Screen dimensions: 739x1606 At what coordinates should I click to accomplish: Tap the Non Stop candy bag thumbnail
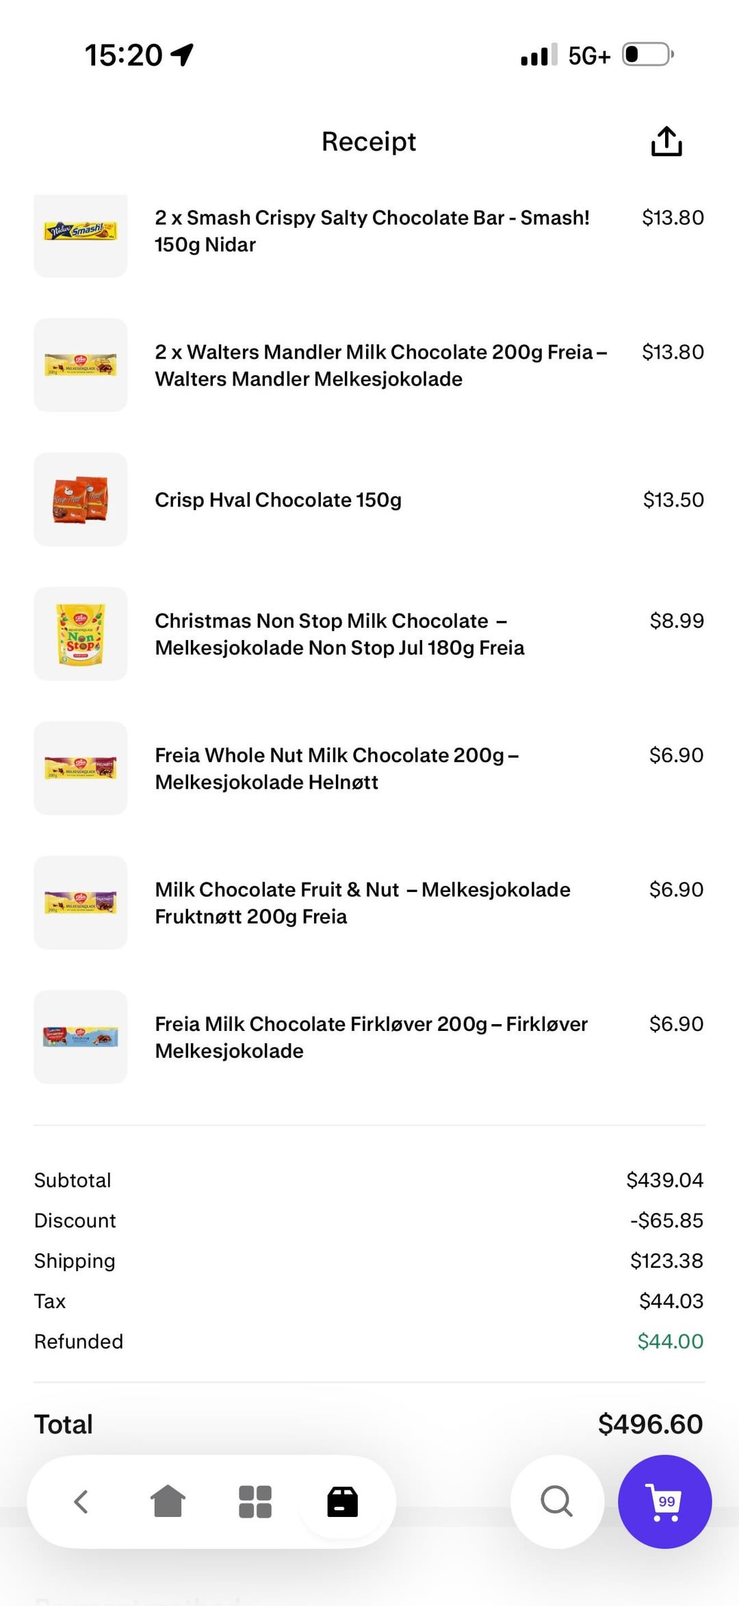[81, 634]
